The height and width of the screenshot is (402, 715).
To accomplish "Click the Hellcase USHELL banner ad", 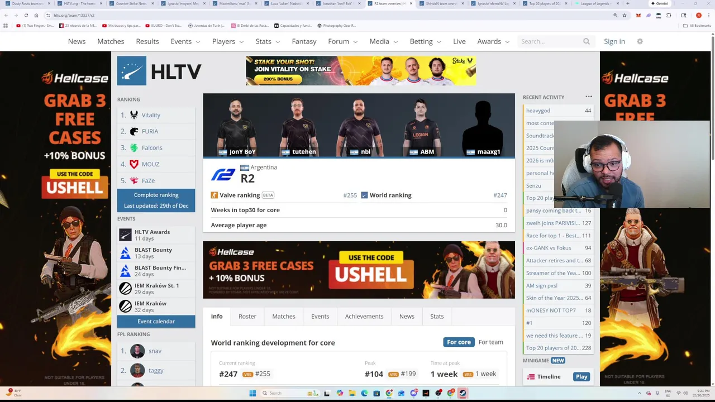I will click(359, 270).
